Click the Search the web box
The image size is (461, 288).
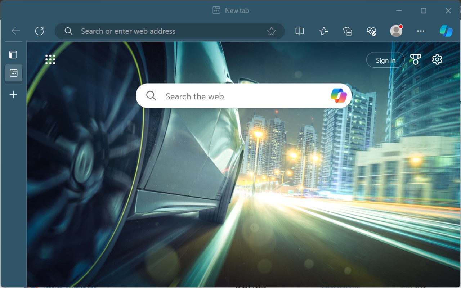coord(244,96)
